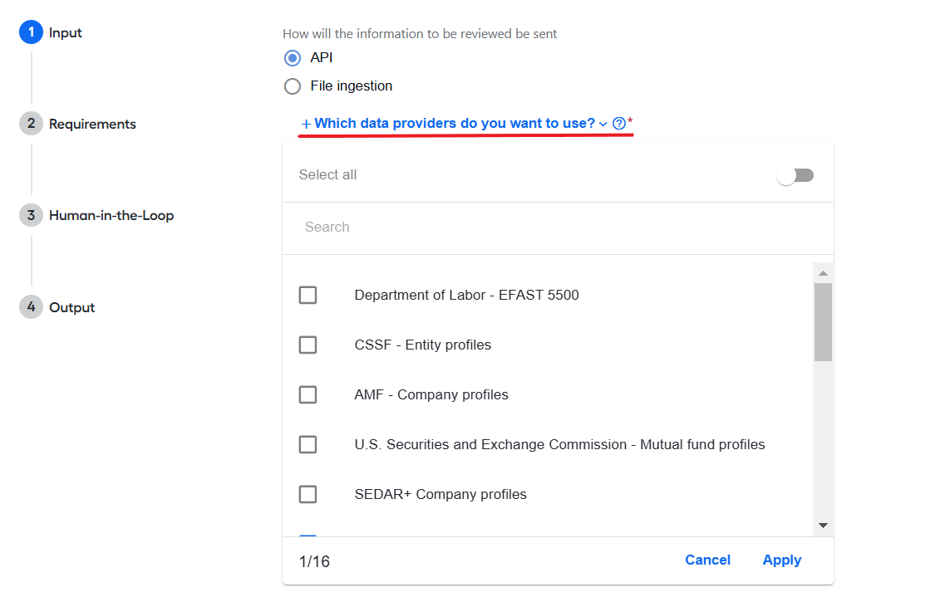This screenshot has width=945, height=592.
Task: Click step 3 Human-in-the-Loop circle icon
Action: [x=32, y=215]
